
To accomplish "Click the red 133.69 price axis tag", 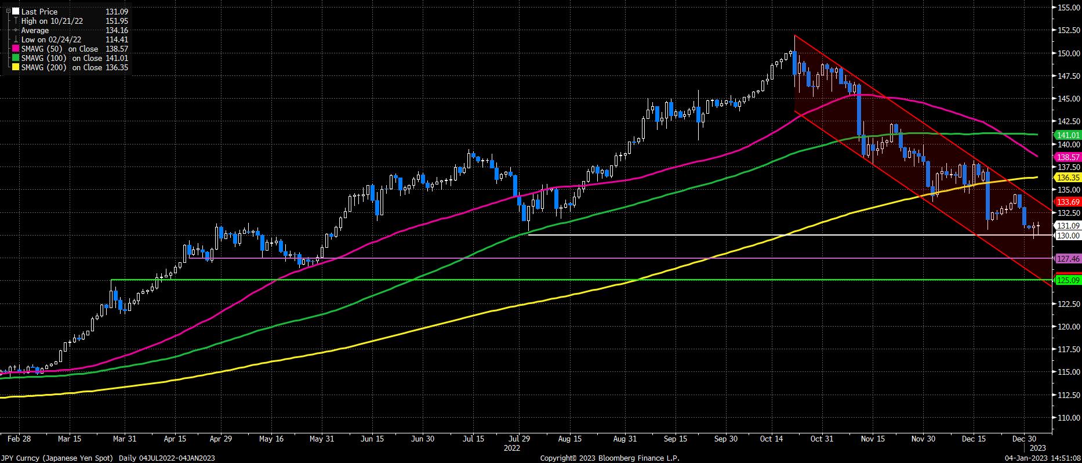I will click(x=1068, y=202).
